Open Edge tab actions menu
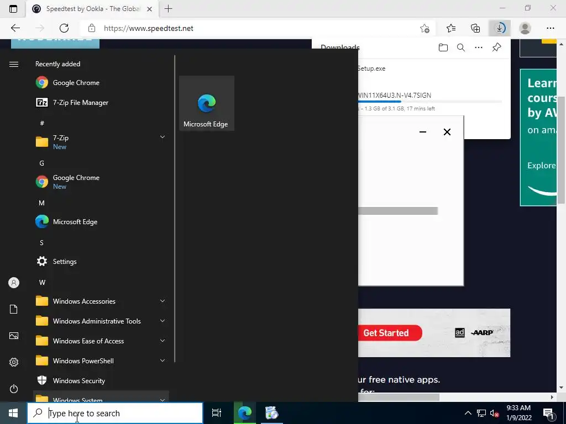Screen dimensions: 566x424 pos(13,9)
